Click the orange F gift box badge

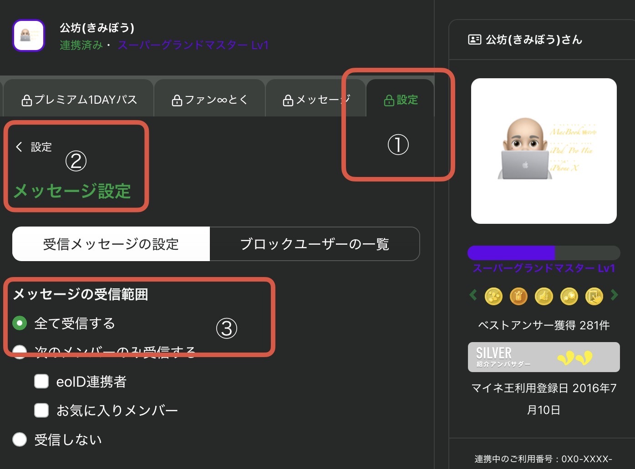click(x=518, y=296)
